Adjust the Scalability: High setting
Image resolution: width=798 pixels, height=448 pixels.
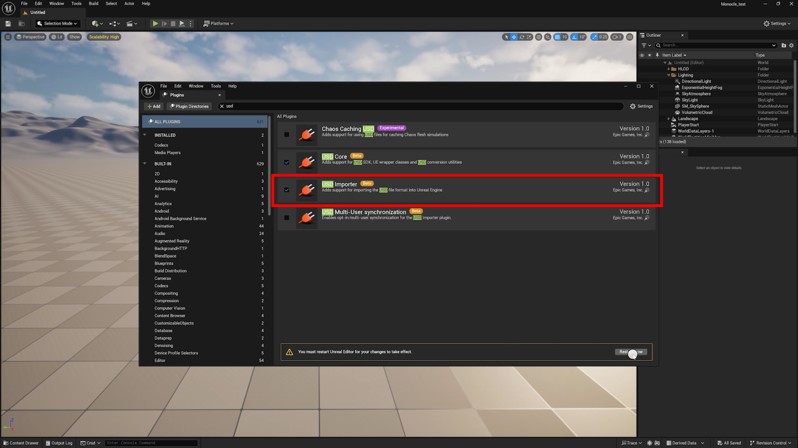tap(104, 37)
